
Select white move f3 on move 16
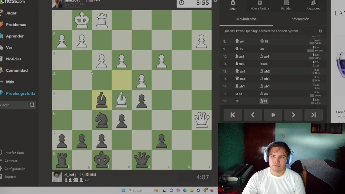237,101
